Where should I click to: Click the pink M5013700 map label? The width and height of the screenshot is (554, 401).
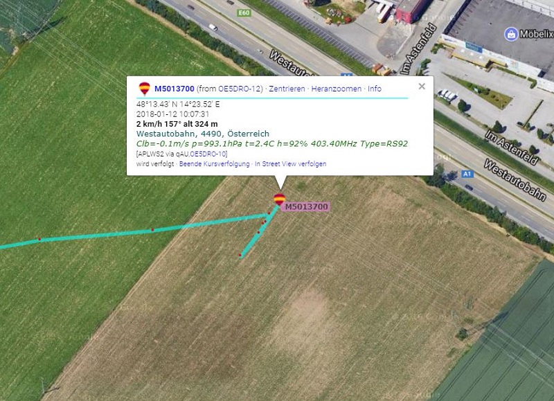click(x=306, y=206)
